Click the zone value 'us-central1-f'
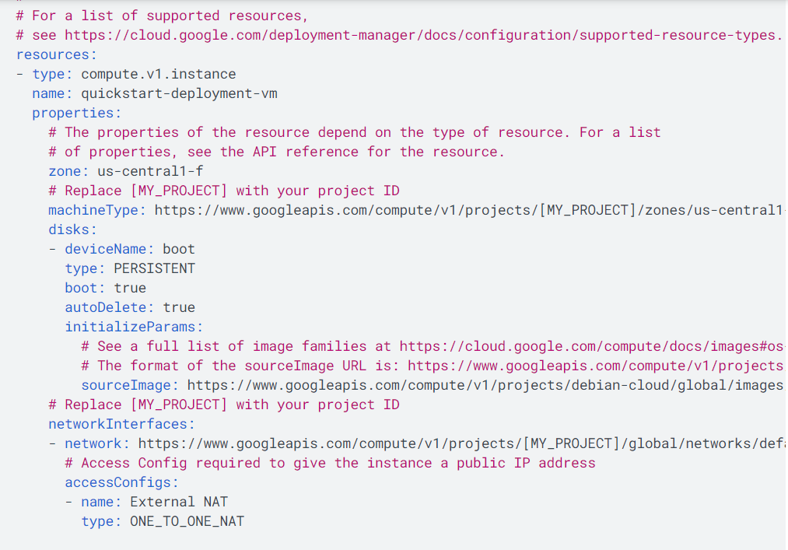The image size is (788, 550). click(x=150, y=171)
